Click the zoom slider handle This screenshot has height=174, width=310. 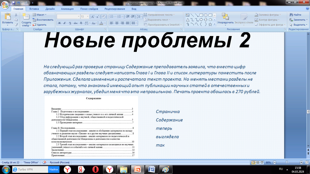tap(286, 162)
